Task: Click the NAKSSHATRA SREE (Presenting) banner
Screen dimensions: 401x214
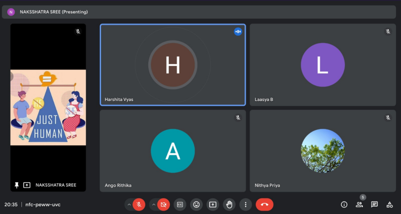Action: (54, 12)
